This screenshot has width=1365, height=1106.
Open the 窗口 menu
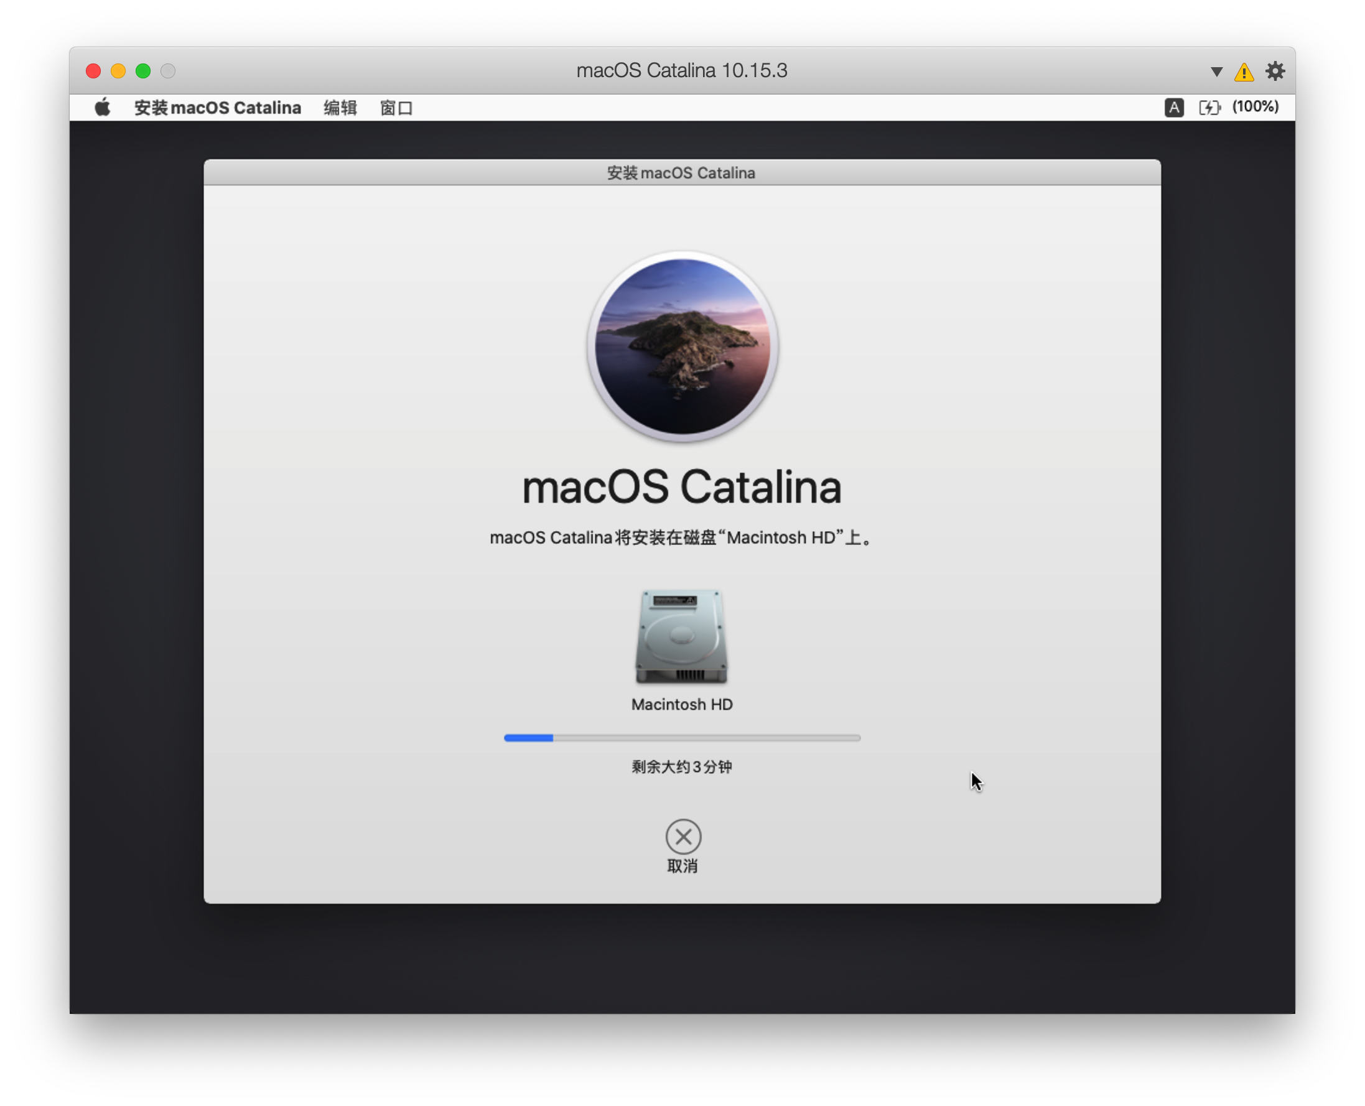[396, 108]
